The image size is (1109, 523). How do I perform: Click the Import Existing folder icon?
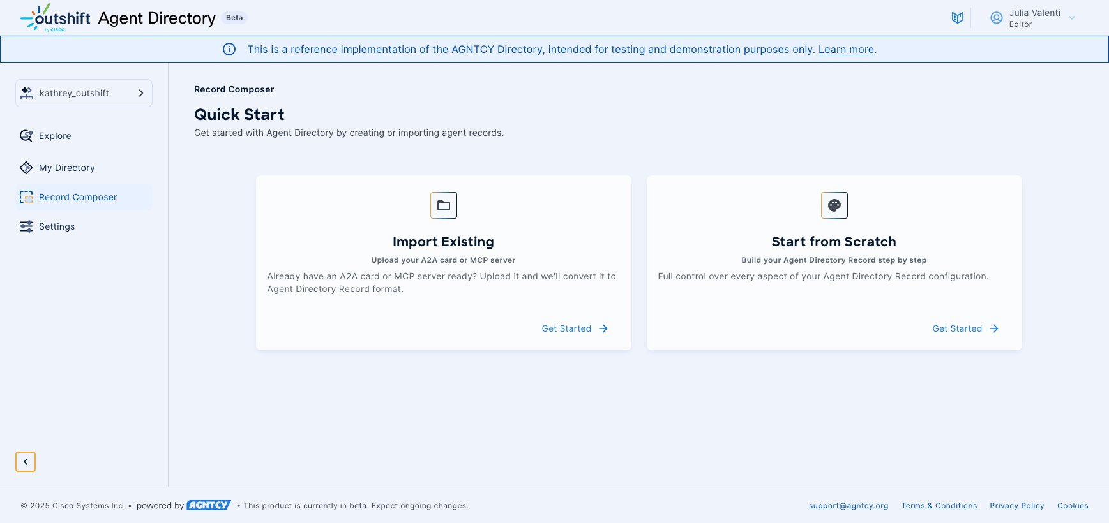pos(443,205)
